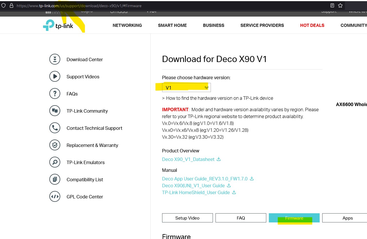367x239 pixels.
Task: Click the TP-Link Community chat icon
Action: coord(55,111)
